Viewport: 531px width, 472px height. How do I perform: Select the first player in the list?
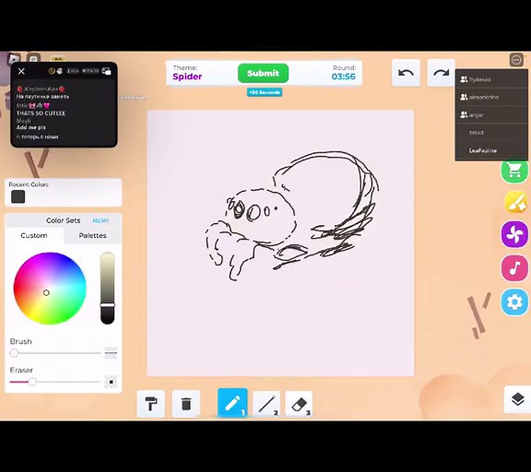(491, 79)
